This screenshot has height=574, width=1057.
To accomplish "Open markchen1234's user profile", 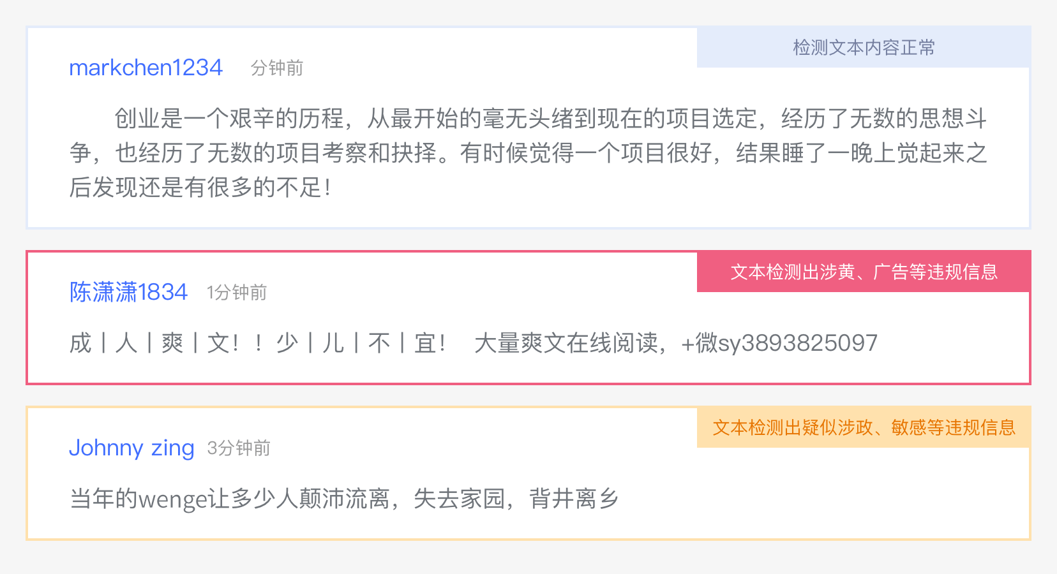I will [146, 68].
